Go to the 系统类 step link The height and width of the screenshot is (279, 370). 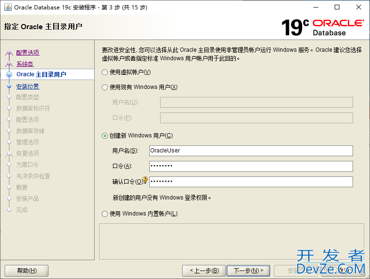(25, 64)
